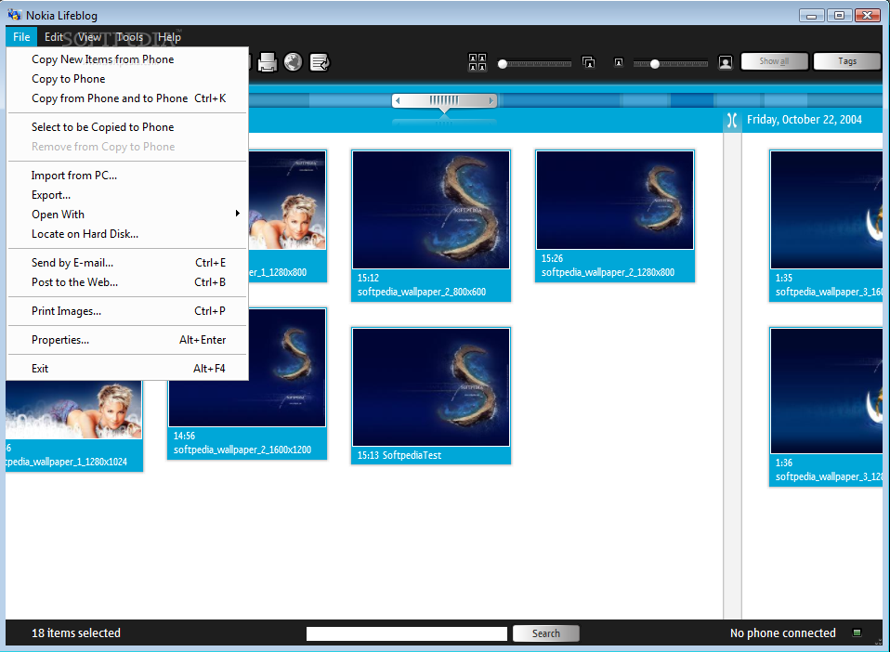The width and height of the screenshot is (890, 652).
Task: Open the Tools menu
Action: [x=129, y=37]
